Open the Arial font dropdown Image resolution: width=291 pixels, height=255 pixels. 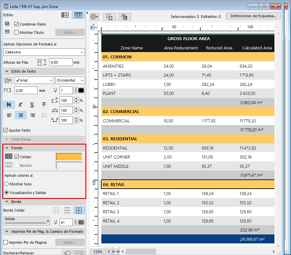coord(34,80)
